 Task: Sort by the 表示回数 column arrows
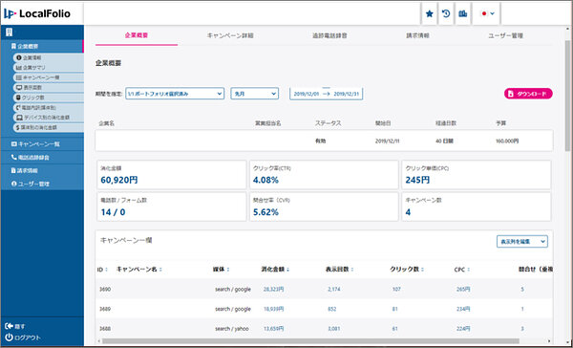click(352, 270)
